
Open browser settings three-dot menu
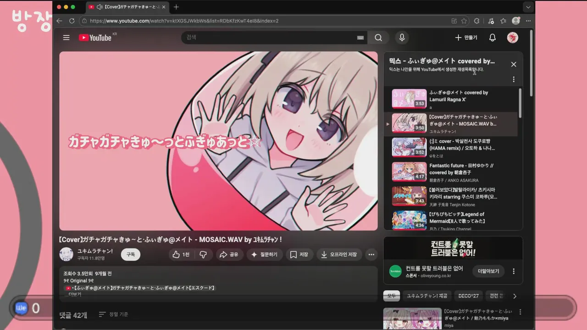pos(528,21)
